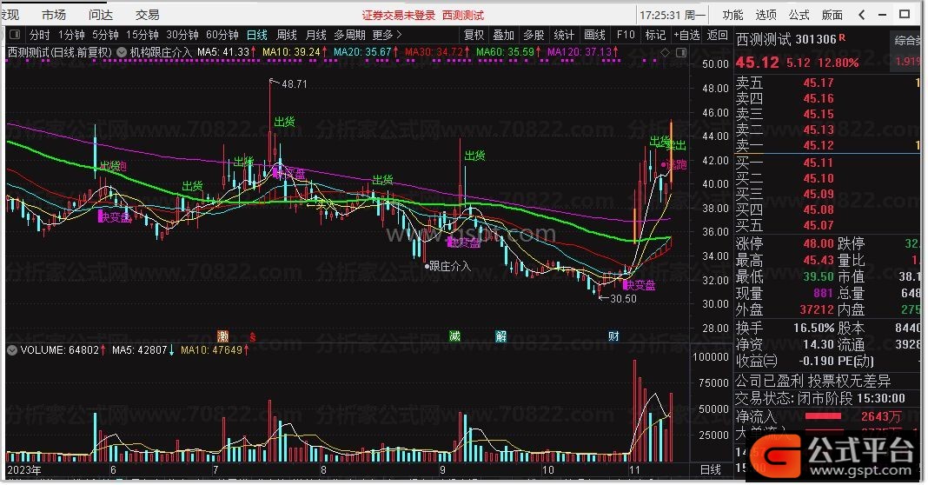Click the 卖五 45.17 order row
Image resolution: width=928 pixels, height=485 pixels.
[827, 83]
